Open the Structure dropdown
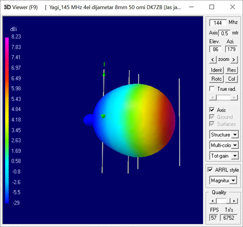Viewport: 243px width, 227px height. pyautogui.click(x=235, y=135)
